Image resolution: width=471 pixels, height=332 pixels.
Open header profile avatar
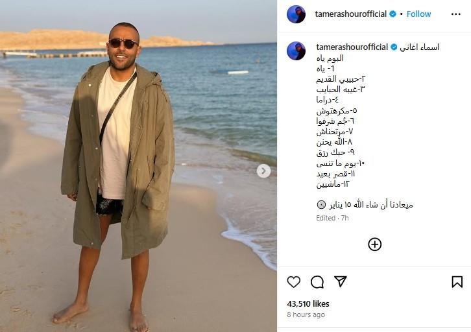coord(296,14)
